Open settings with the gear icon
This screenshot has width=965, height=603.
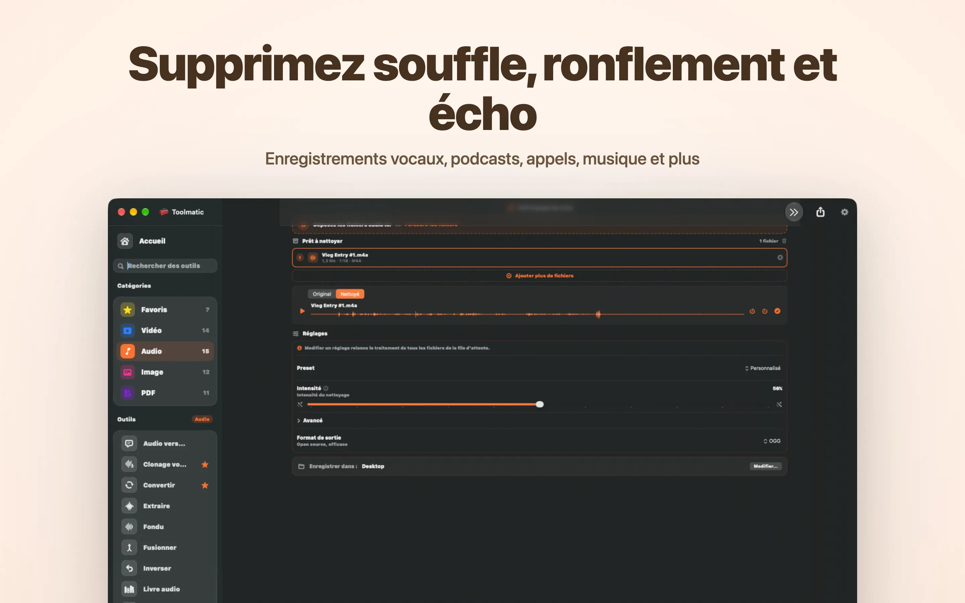pyautogui.click(x=845, y=212)
